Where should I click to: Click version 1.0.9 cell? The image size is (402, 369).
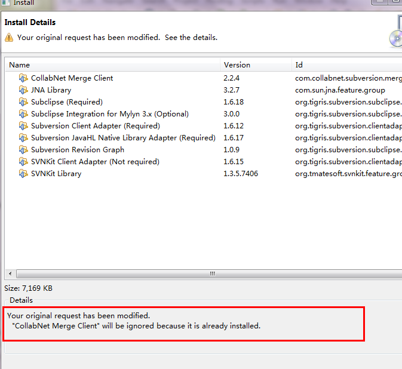point(231,150)
